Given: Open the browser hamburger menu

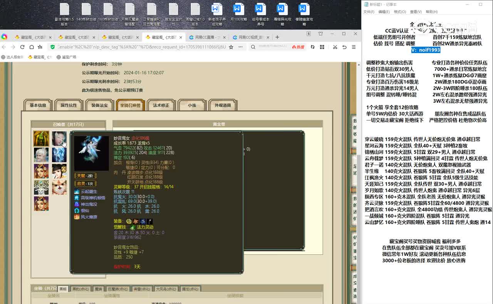Looking at the screenshot, I should coord(354,47).
